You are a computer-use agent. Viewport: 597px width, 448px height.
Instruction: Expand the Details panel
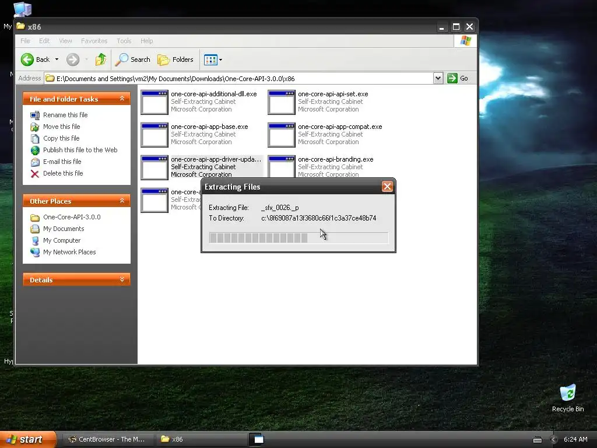[122, 279]
